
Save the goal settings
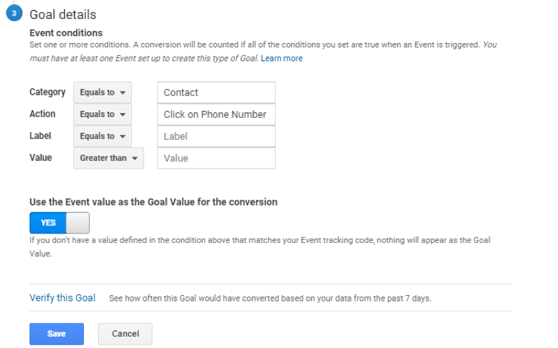click(x=56, y=334)
